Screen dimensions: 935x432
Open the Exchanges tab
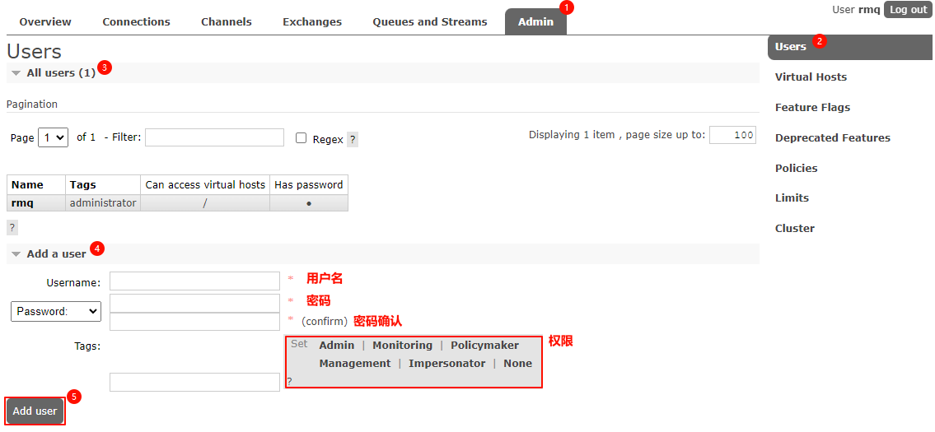(x=312, y=22)
